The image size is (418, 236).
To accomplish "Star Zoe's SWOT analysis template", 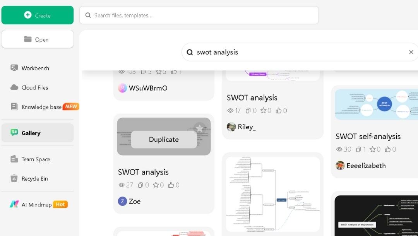I will [156, 185].
